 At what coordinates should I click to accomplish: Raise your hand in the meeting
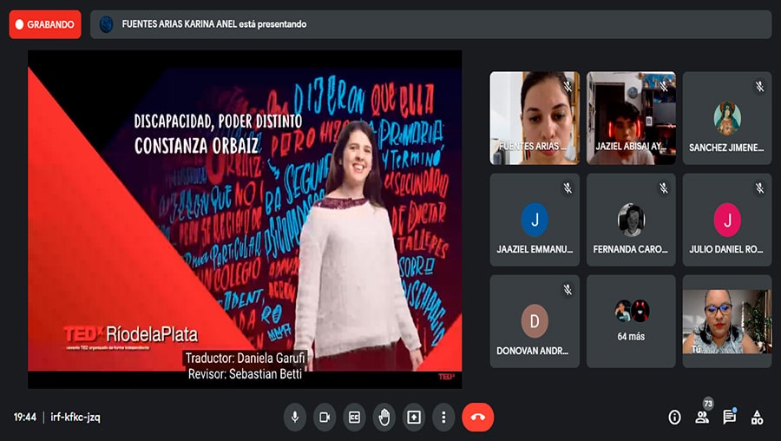384,417
